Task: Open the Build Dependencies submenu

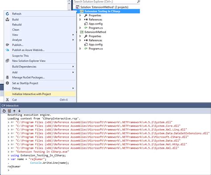Action: pos(40,66)
